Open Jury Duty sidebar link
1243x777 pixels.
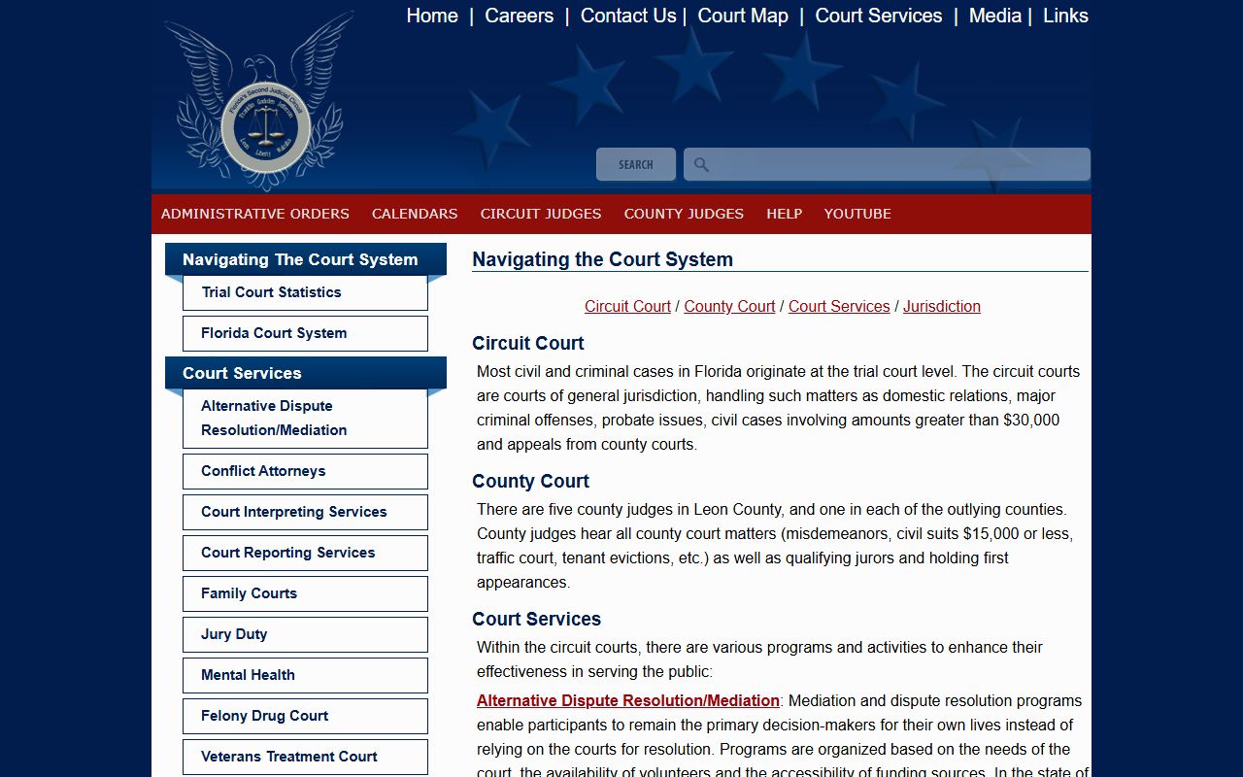point(305,634)
